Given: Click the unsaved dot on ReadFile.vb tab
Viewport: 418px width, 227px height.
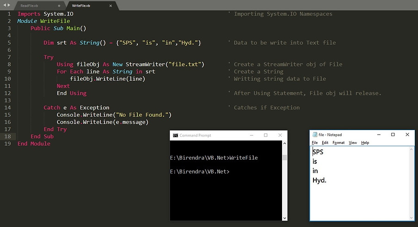Looking at the screenshot, I should (59, 6).
